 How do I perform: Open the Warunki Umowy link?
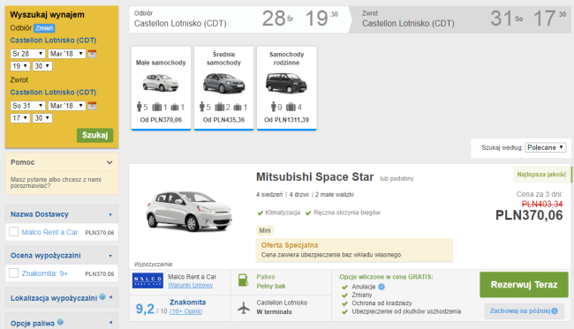[x=191, y=285]
